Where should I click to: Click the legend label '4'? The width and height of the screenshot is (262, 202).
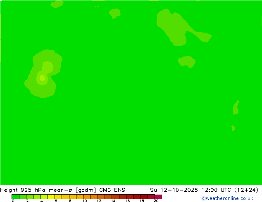click(x=42, y=201)
